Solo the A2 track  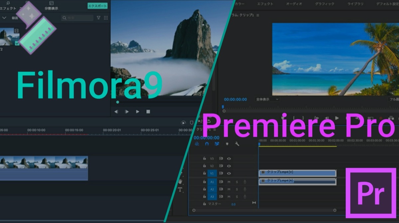237,189
